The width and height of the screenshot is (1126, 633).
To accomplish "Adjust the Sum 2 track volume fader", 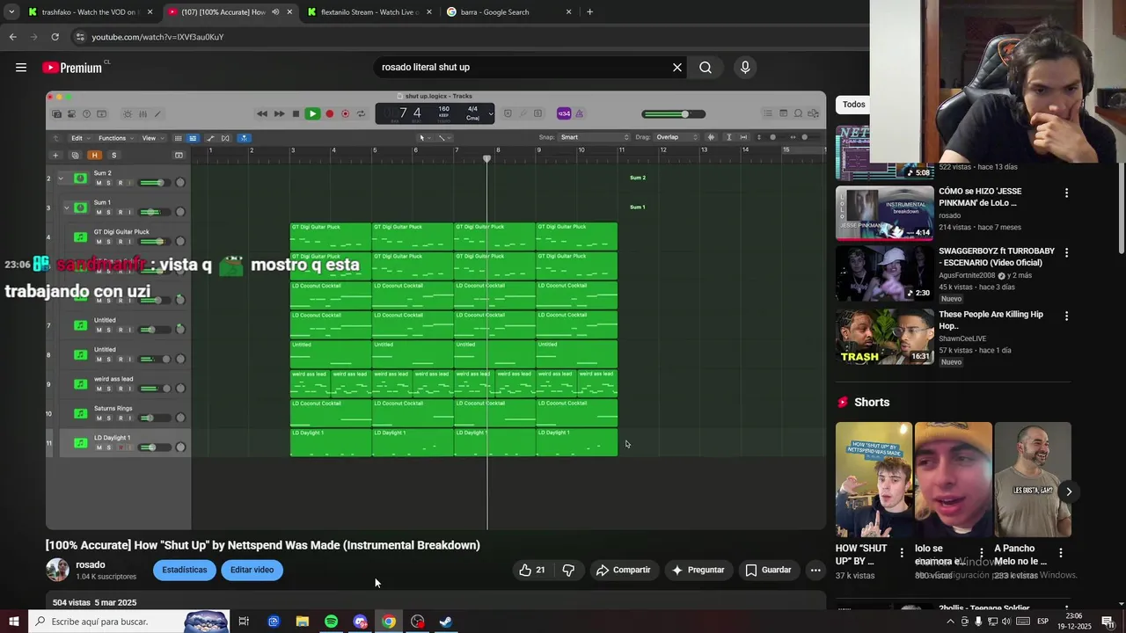I will (156, 183).
